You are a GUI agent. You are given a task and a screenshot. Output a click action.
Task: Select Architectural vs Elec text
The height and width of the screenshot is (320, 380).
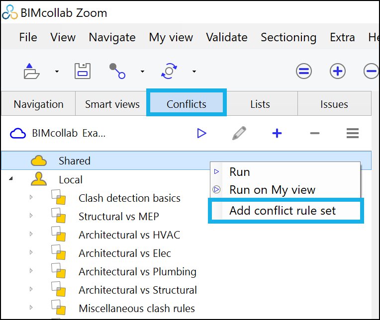coord(125,253)
